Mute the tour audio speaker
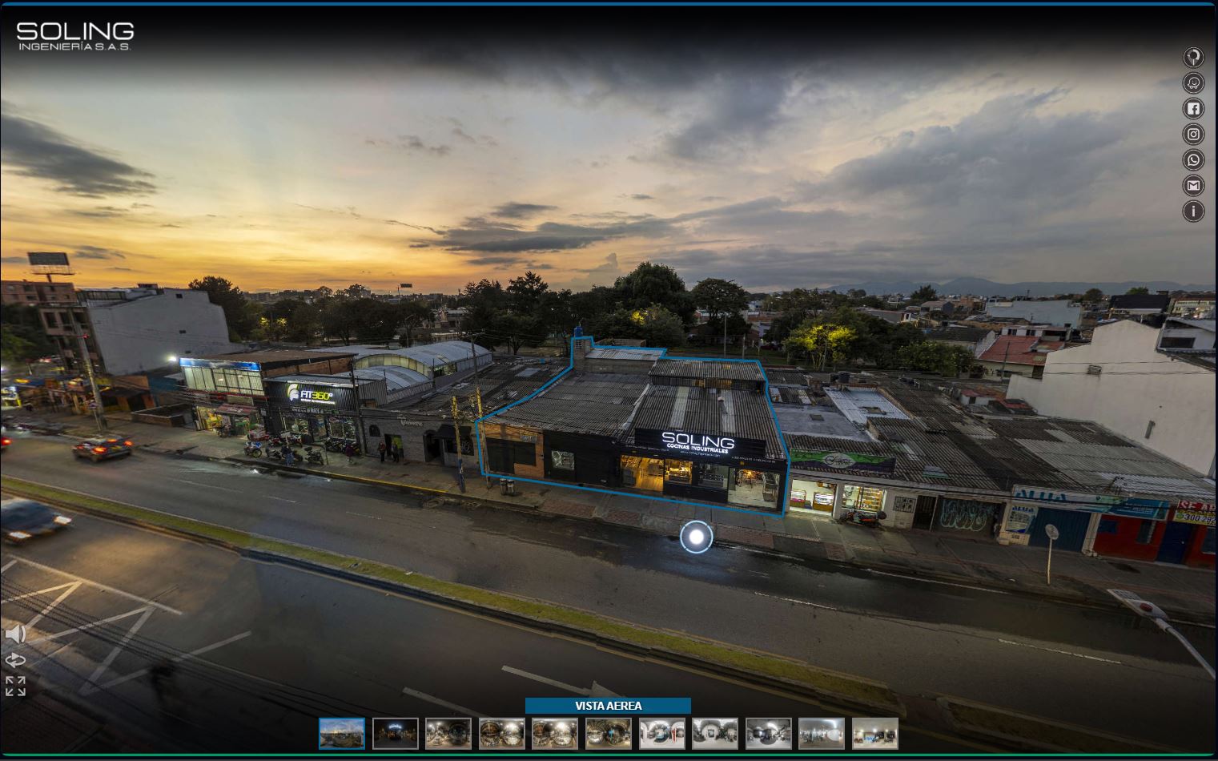This screenshot has width=1218, height=761. point(15,634)
